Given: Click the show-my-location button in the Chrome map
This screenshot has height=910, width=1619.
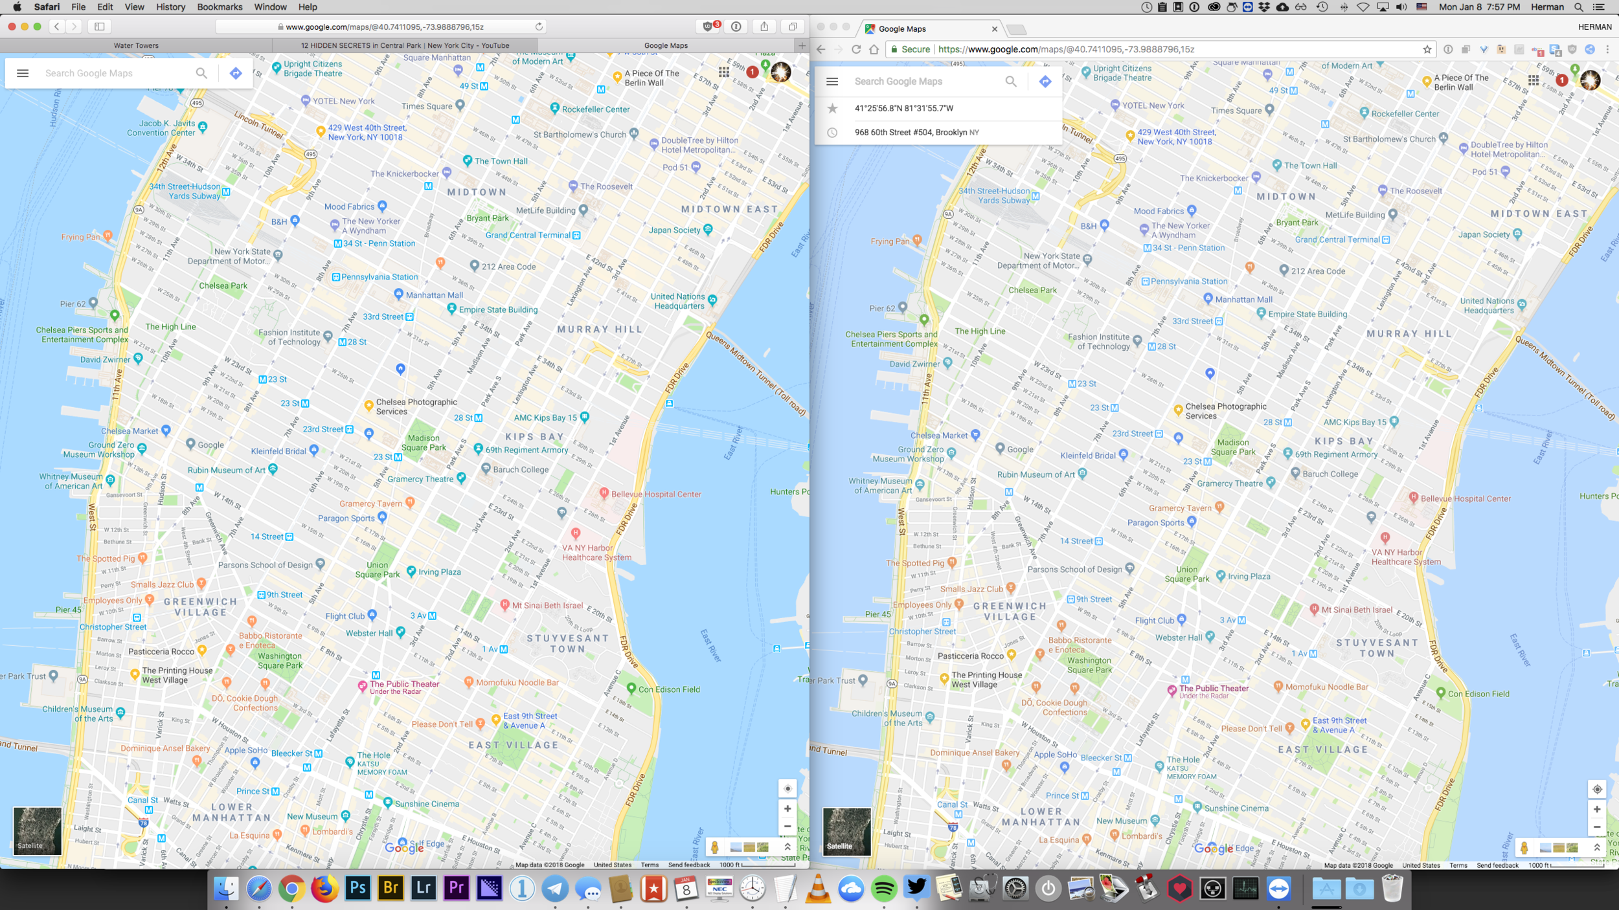Looking at the screenshot, I should 1597,789.
